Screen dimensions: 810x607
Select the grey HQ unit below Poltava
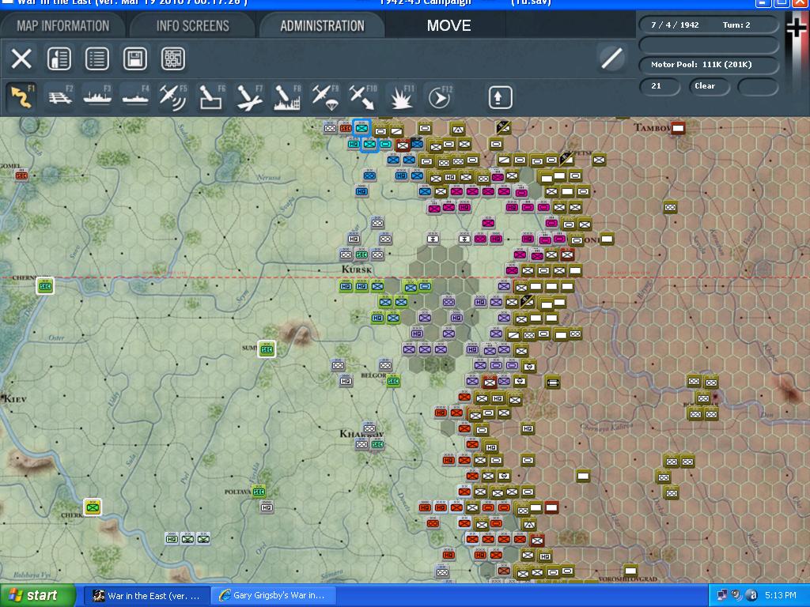[267, 508]
